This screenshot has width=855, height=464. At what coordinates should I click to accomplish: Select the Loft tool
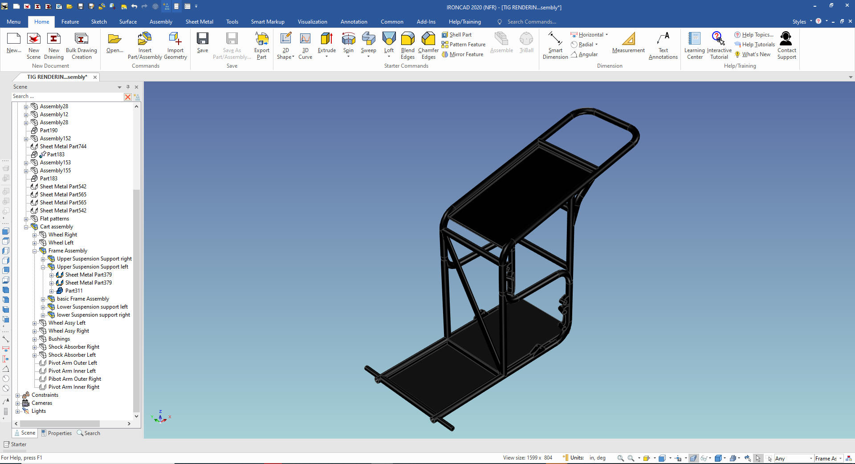tap(389, 39)
